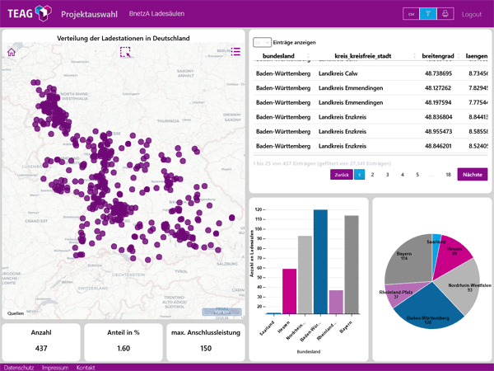Open the entries-per-page dropdown
The height and width of the screenshot is (371, 494).
pos(262,42)
